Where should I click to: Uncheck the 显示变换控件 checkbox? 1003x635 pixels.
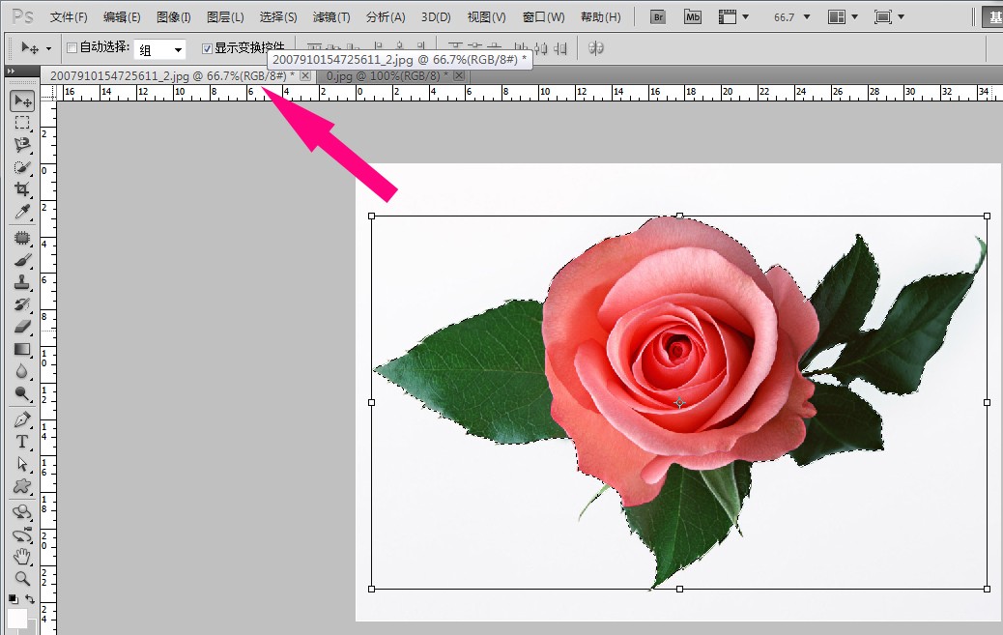pyautogui.click(x=207, y=48)
